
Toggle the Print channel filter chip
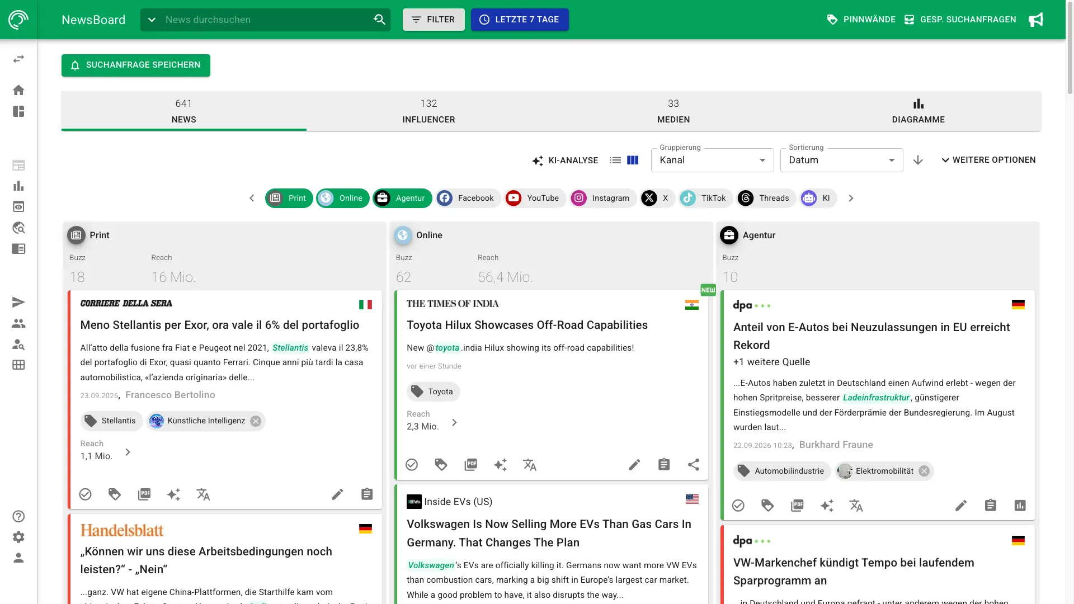(289, 198)
